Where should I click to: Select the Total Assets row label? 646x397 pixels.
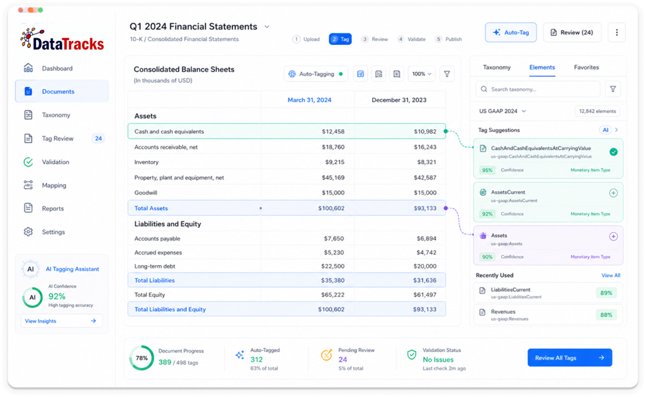point(151,209)
